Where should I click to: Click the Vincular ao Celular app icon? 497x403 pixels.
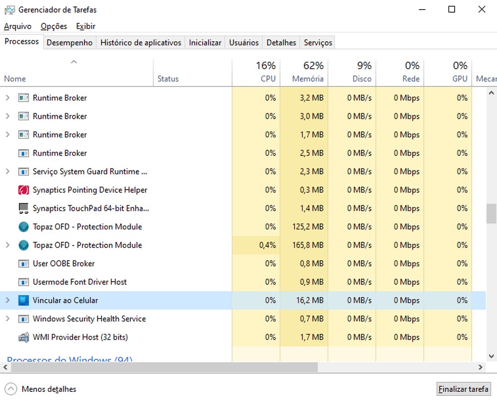click(23, 300)
